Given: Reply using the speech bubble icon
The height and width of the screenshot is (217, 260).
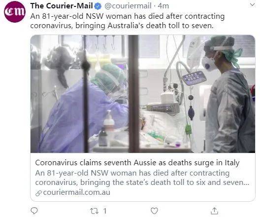Looking at the screenshot, I should coord(34,211).
